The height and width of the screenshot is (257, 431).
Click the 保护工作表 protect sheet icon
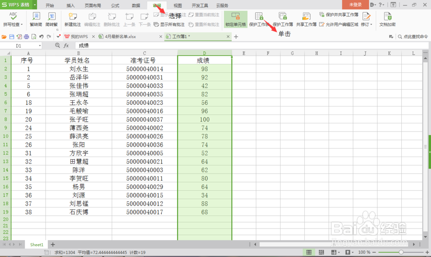(259, 16)
